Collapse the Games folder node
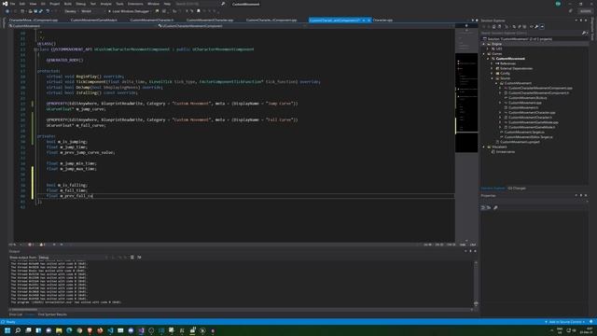Viewport: 597px width, 336px height. tap(484, 54)
